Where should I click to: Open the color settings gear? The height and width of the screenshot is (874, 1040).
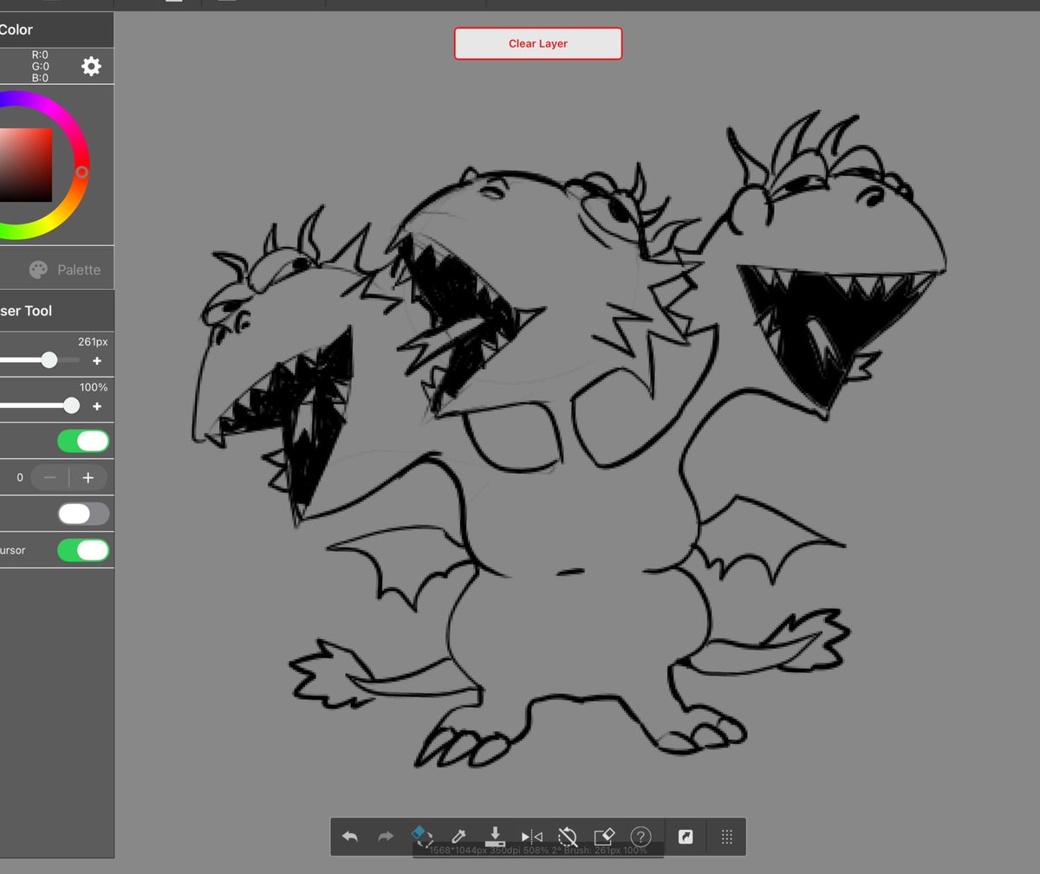click(91, 67)
